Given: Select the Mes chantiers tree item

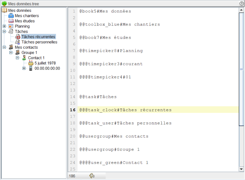Looking at the screenshot, I should point(27,16).
